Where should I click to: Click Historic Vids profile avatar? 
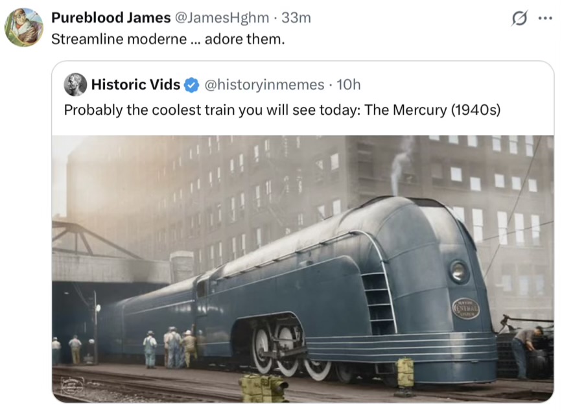pyautogui.click(x=75, y=84)
